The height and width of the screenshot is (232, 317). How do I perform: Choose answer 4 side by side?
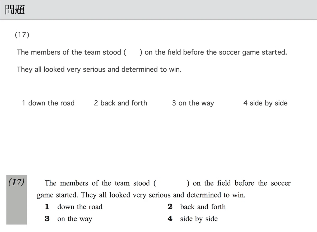point(265,103)
